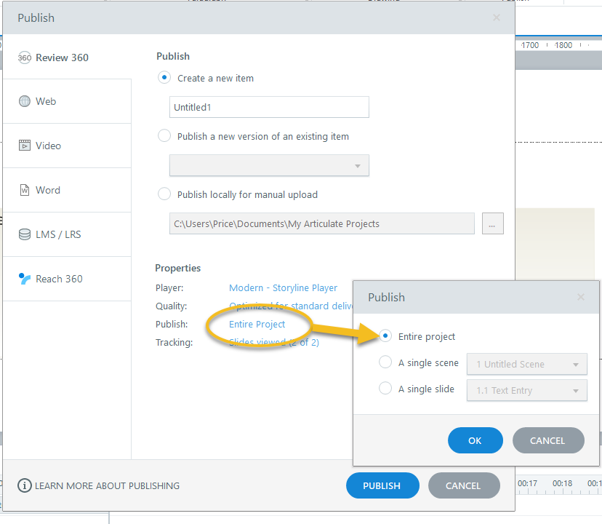The height and width of the screenshot is (524, 602).
Task: Click OK in the small Publish dialog
Action: [x=475, y=440]
